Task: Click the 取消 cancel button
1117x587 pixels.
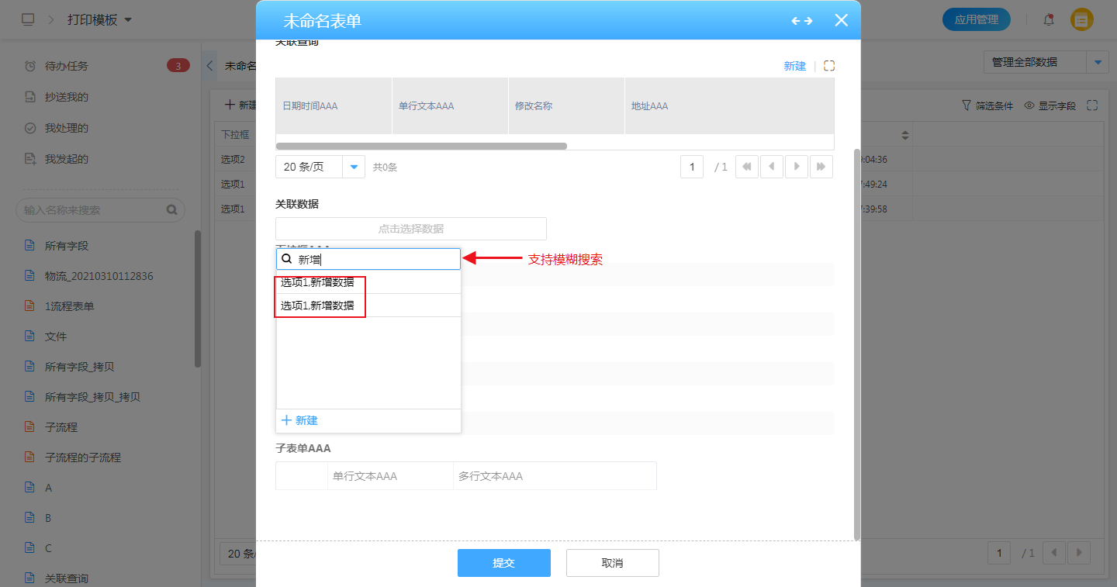Action: tap(612, 563)
